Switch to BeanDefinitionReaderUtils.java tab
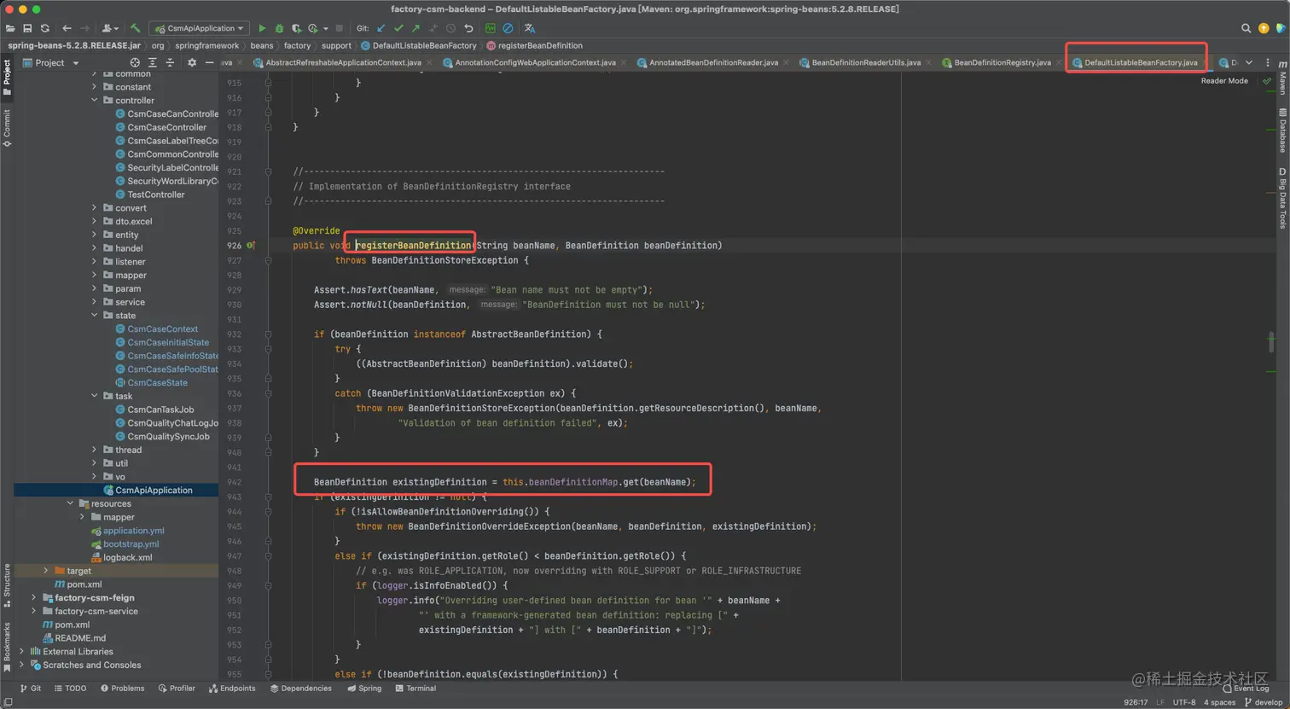The height and width of the screenshot is (709, 1290). pyautogui.click(x=866, y=62)
